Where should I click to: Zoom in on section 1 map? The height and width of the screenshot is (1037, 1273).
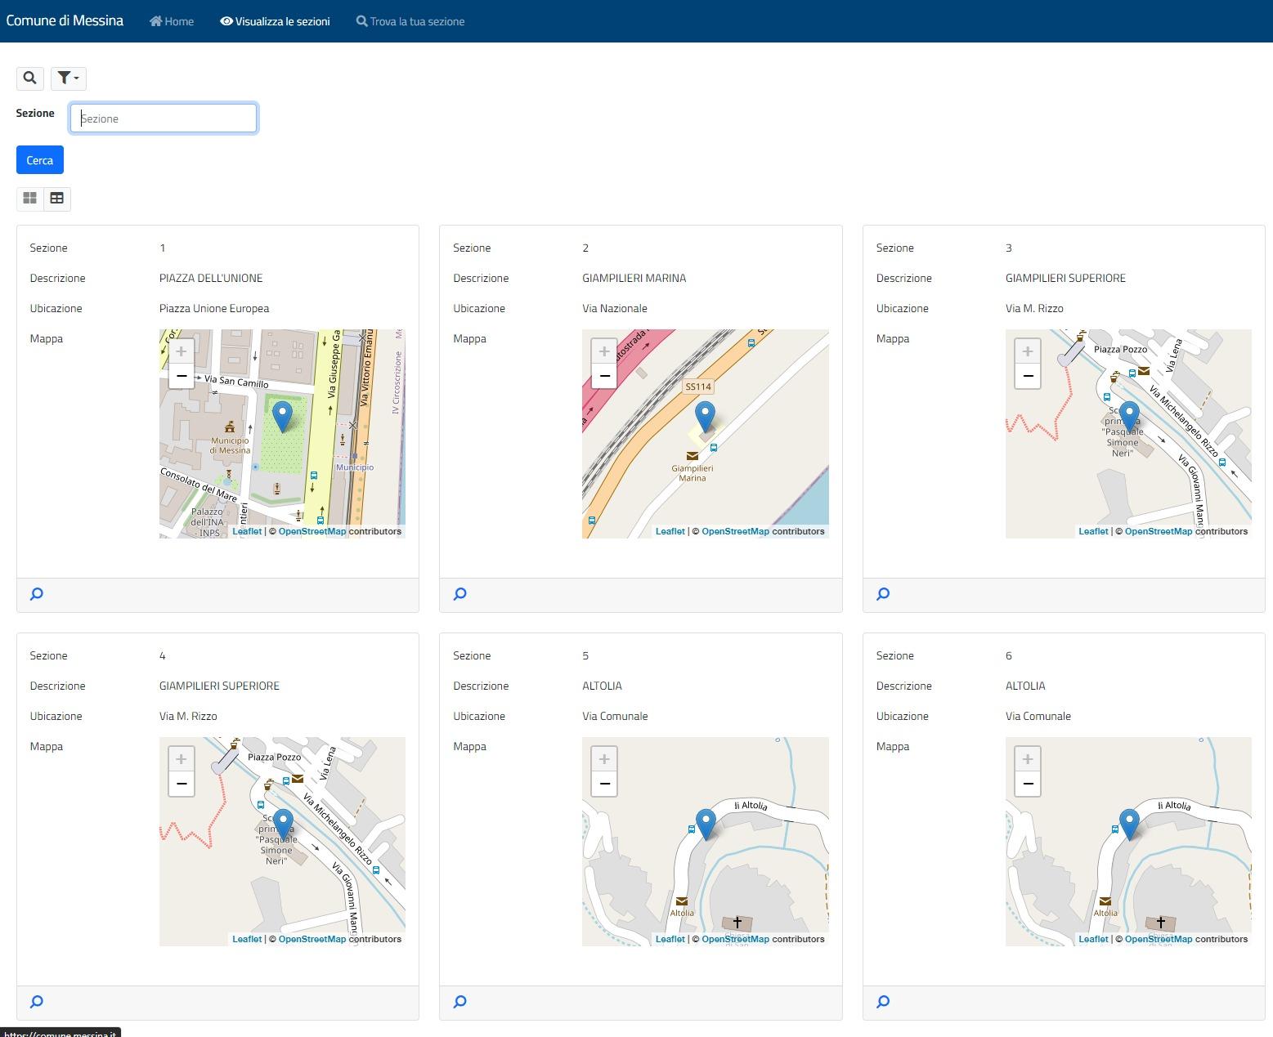point(181,351)
